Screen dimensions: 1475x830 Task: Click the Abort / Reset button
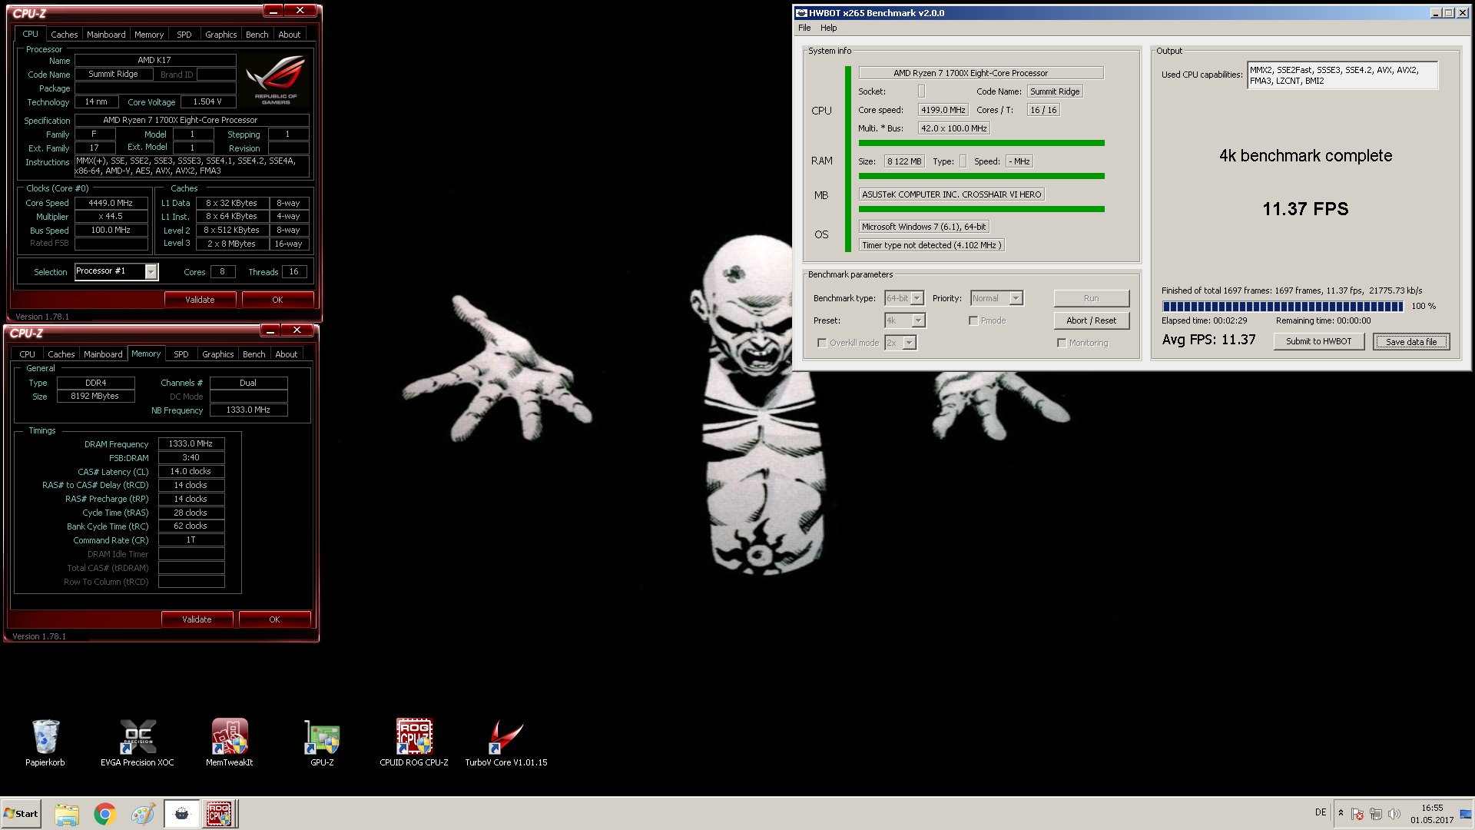pos(1092,320)
